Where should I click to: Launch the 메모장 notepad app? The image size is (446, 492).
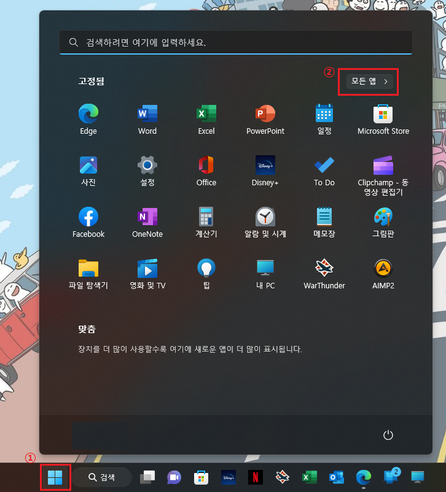click(324, 223)
